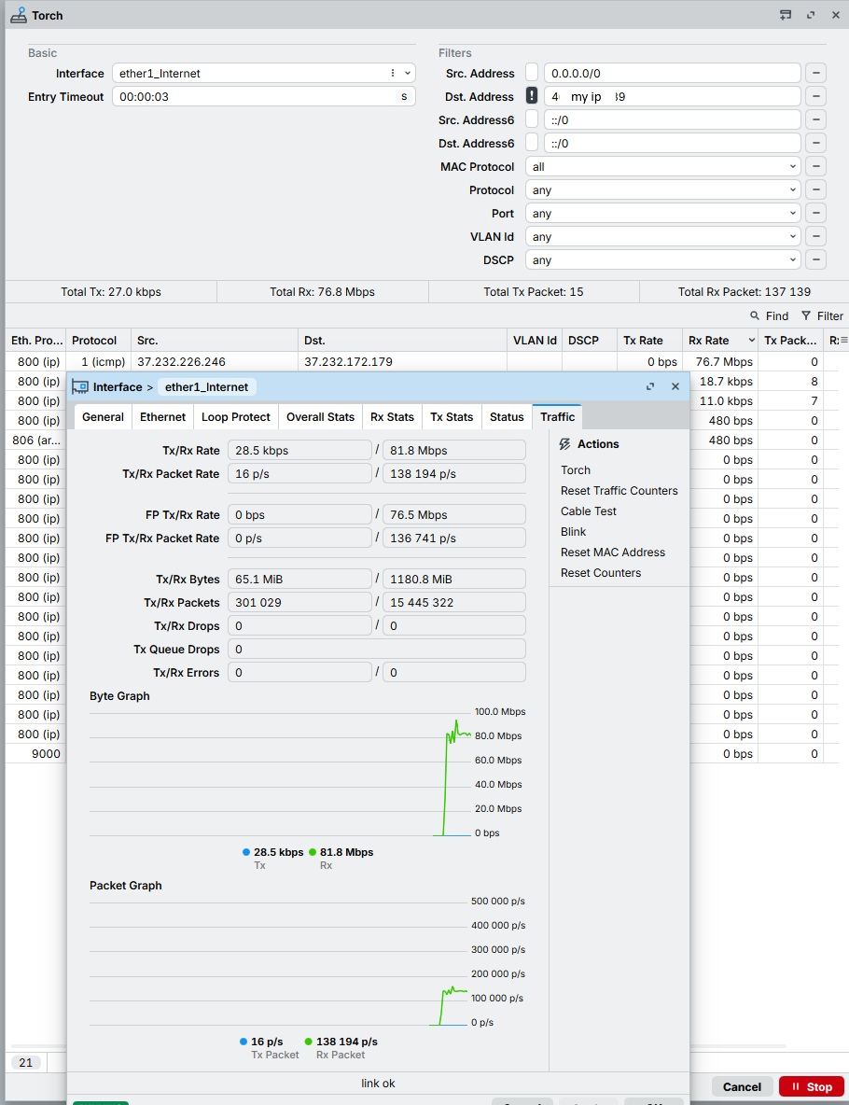The height and width of the screenshot is (1105, 849).
Task: Remove the Port filter minus button
Action: click(x=816, y=213)
